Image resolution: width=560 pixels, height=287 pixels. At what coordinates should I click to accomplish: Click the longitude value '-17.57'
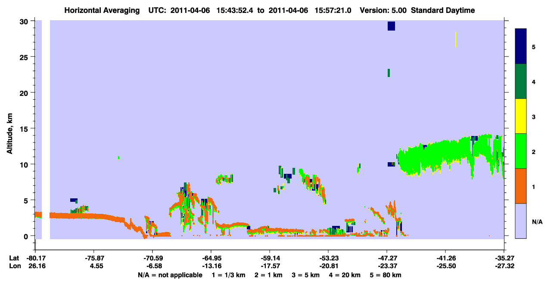coord(270,266)
